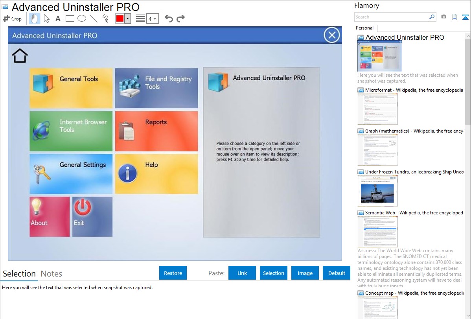Select the Crop tool
Image resolution: width=471 pixels, height=319 pixels.
click(12, 18)
